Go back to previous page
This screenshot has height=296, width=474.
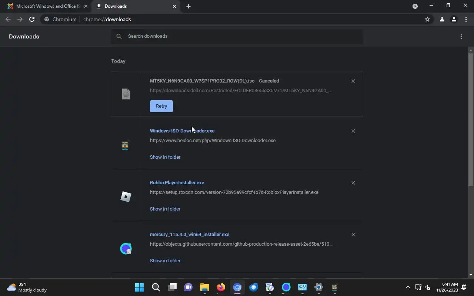[8, 19]
